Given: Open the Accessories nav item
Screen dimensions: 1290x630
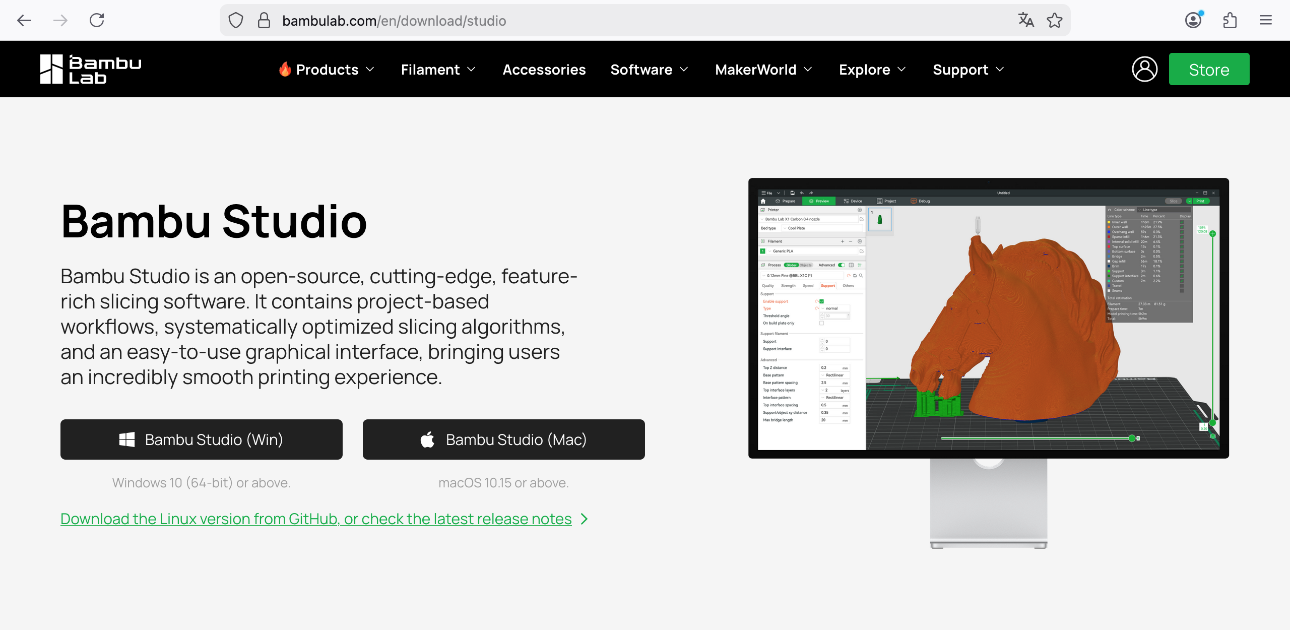Looking at the screenshot, I should 544,70.
